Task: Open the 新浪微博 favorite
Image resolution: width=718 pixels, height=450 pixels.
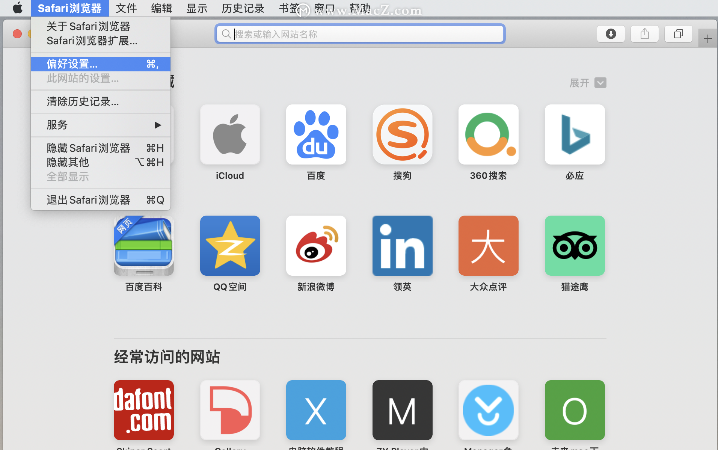Action: (x=316, y=246)
